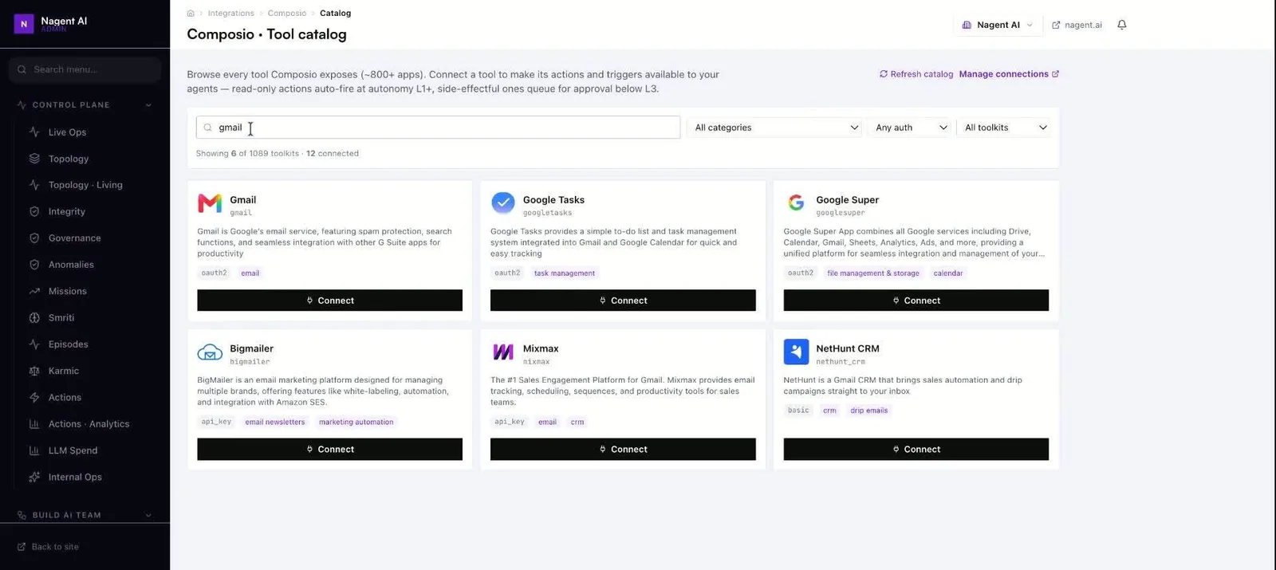This screenshot has height=570, width=1276.
Task: Click the Internal Ops sparkle icon
Action: pyautogui.click(x=34, y=478)
